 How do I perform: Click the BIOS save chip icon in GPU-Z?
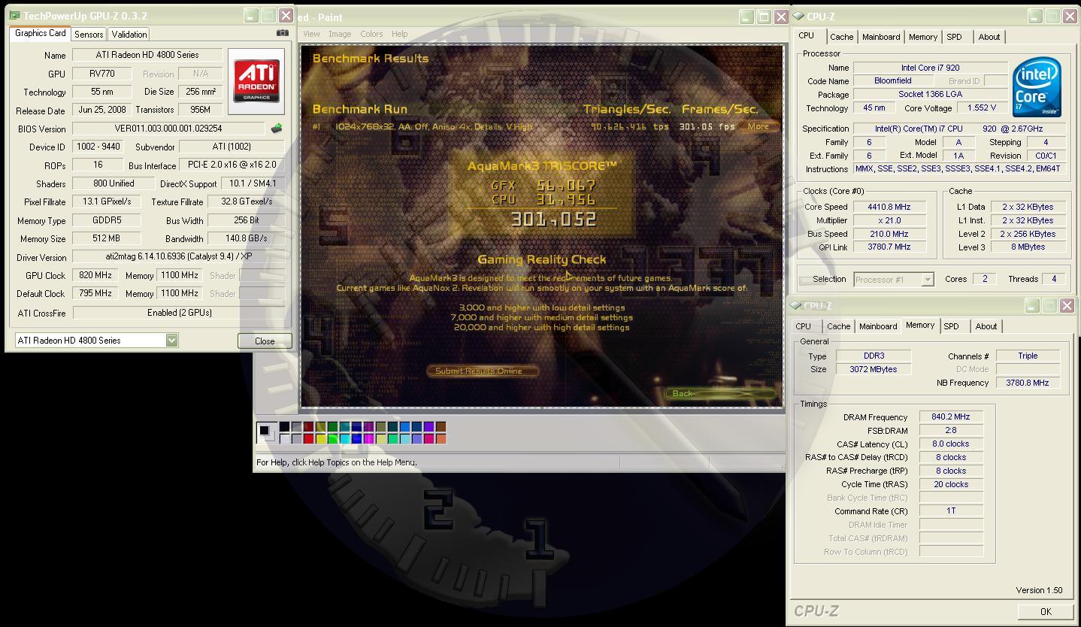pyautogui.click(x=277, y=129)
